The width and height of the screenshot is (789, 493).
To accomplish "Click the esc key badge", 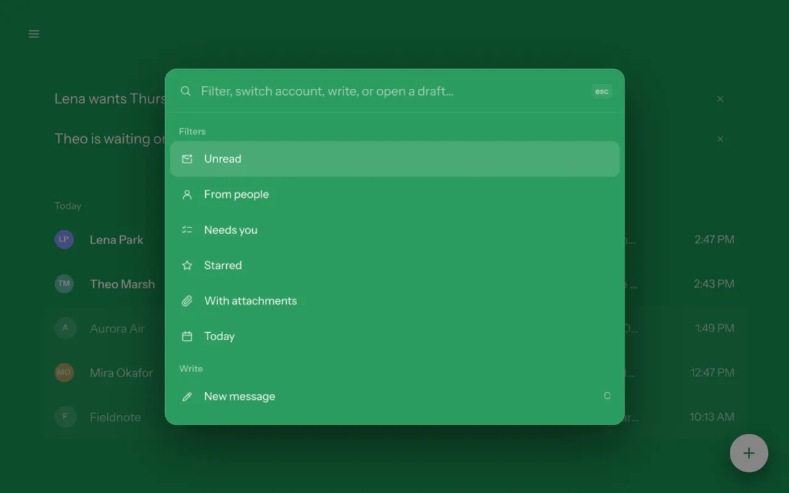I will point(602,91).
